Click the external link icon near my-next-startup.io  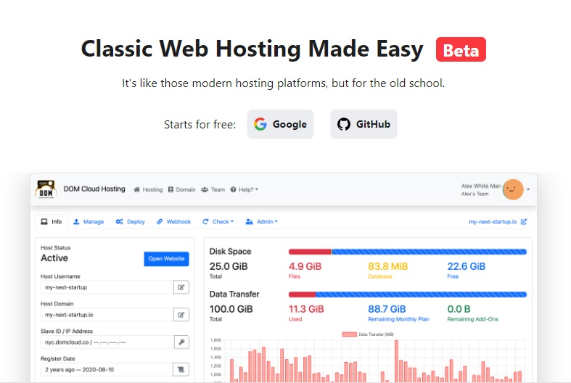click(524, 222)
